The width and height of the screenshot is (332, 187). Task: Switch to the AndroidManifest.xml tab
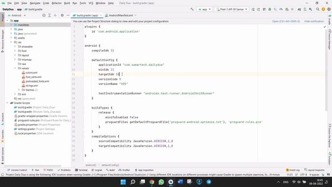pos(121,15)
